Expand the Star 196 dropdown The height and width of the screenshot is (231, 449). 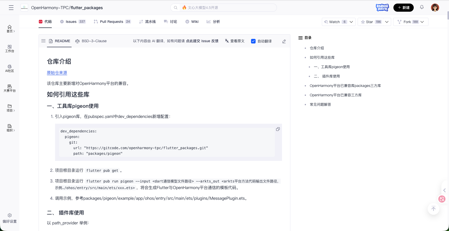click(x=387, y=22)
